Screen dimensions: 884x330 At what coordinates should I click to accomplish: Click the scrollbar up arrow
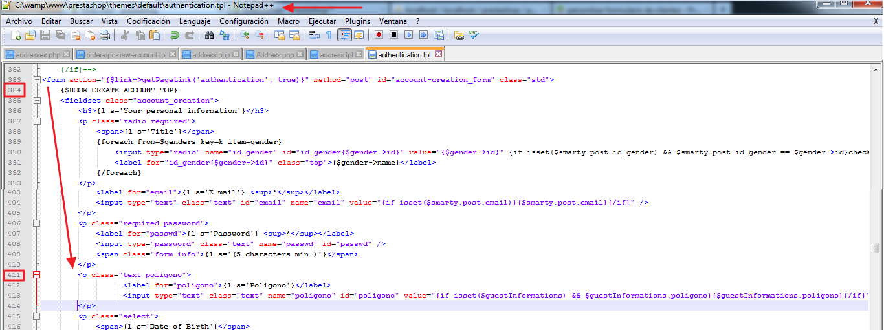(x=874, y=69)
